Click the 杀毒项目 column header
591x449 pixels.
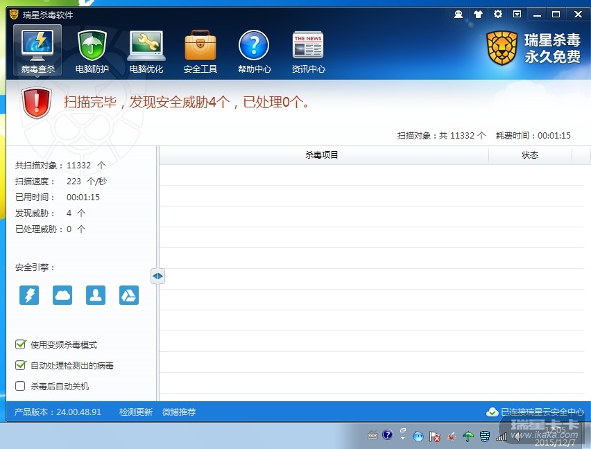(324, 155)
